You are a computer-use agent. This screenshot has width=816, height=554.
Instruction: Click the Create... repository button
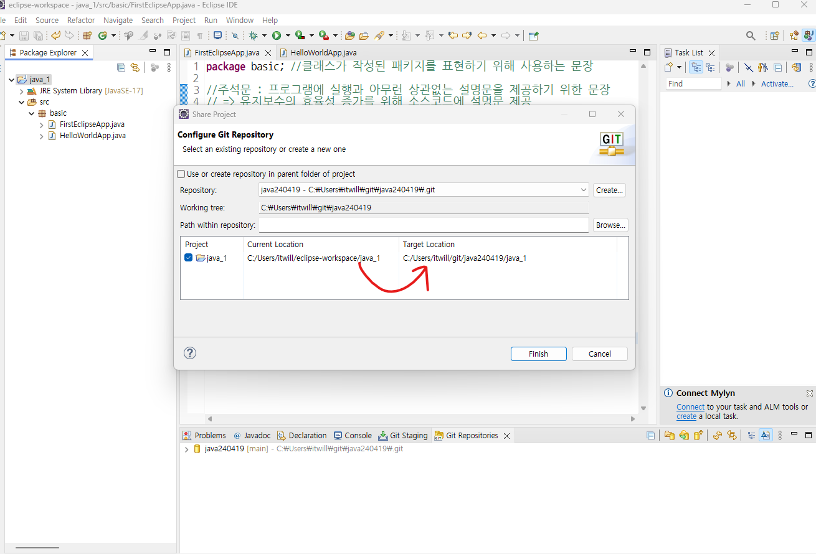coord(610,190)
